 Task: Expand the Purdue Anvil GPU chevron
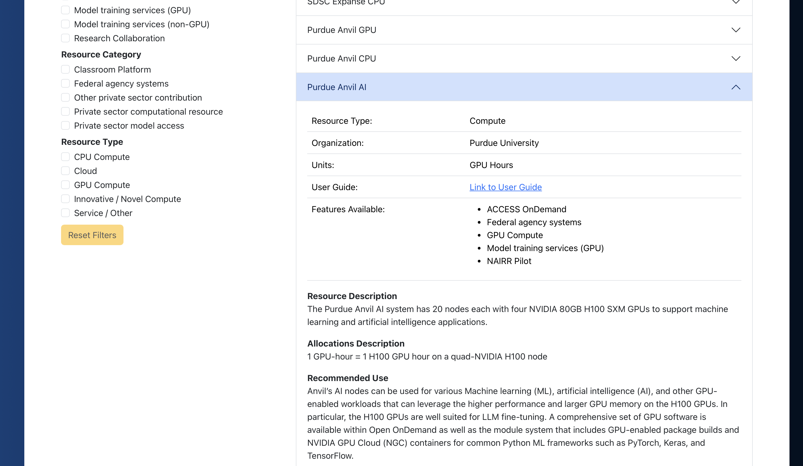tap(735, 30)
